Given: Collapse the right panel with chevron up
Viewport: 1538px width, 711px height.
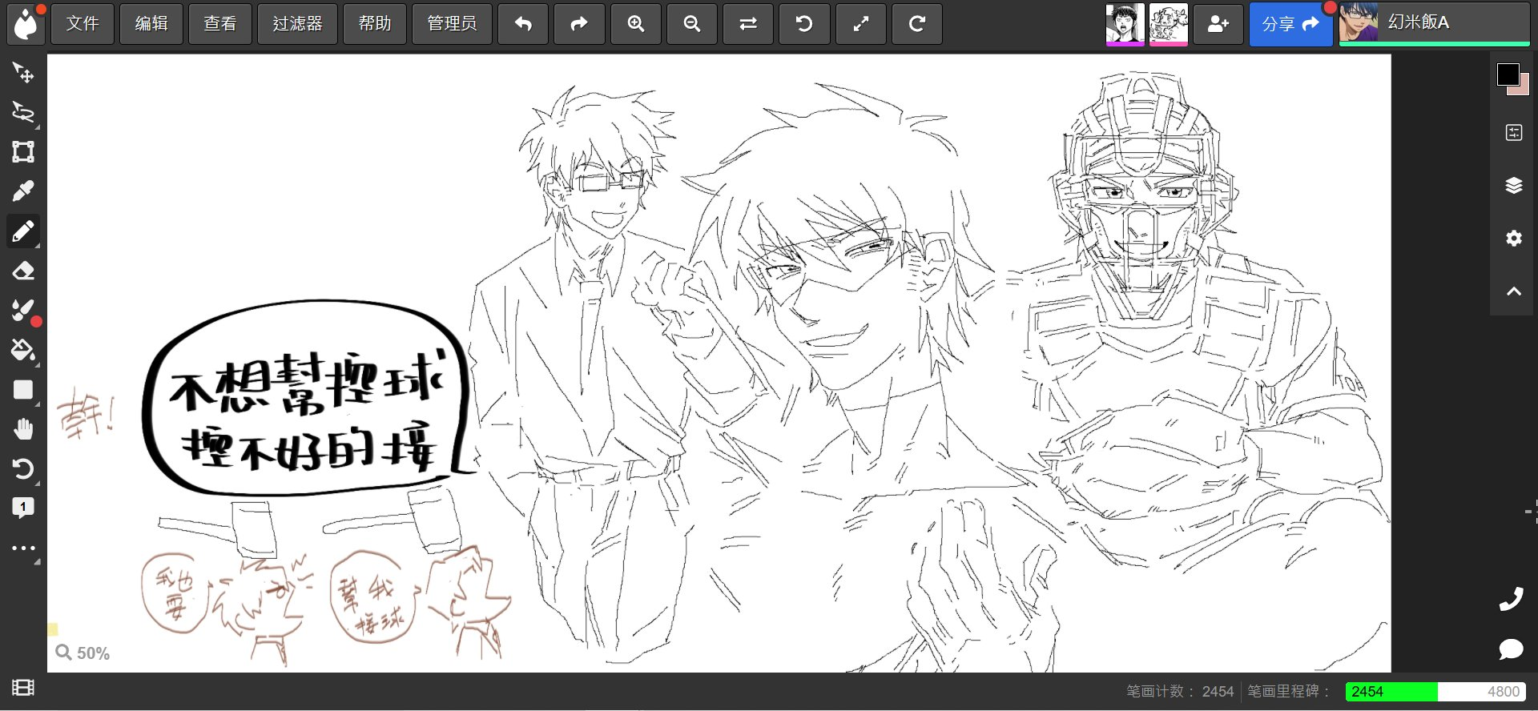Looking at the screenshot, I should coord(1514,291).
